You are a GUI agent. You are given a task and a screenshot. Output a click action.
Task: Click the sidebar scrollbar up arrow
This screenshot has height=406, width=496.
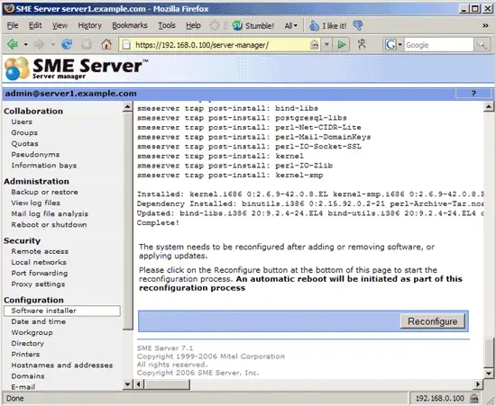click(x=127, y=107)
